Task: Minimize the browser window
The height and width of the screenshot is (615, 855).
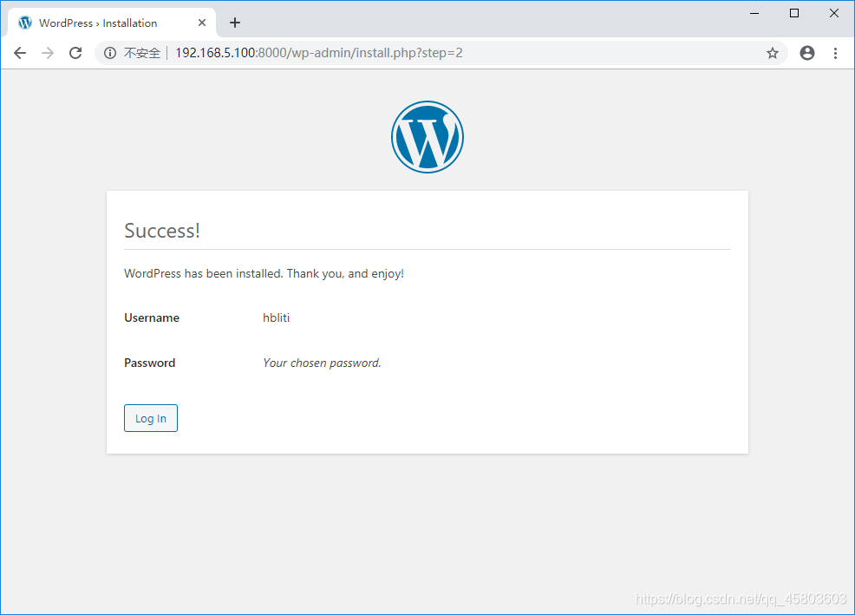Action: pyautogui.click(x=754, y=13)
